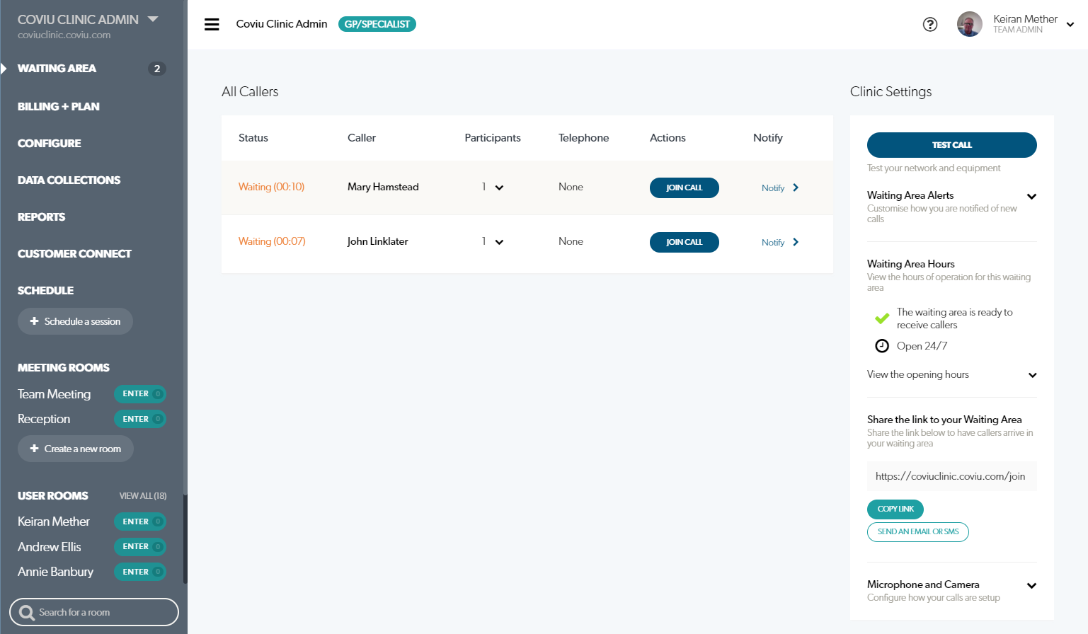
Task: Click Send an email or SMS
Action: [918, 532]
